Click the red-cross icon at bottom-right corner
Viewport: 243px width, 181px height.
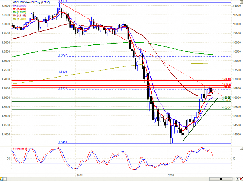coord(241,179)
